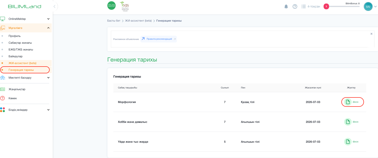378x158 pixels.
Task: Click the Сабақ тақырыбы column header
Action: tap(127, 88)
